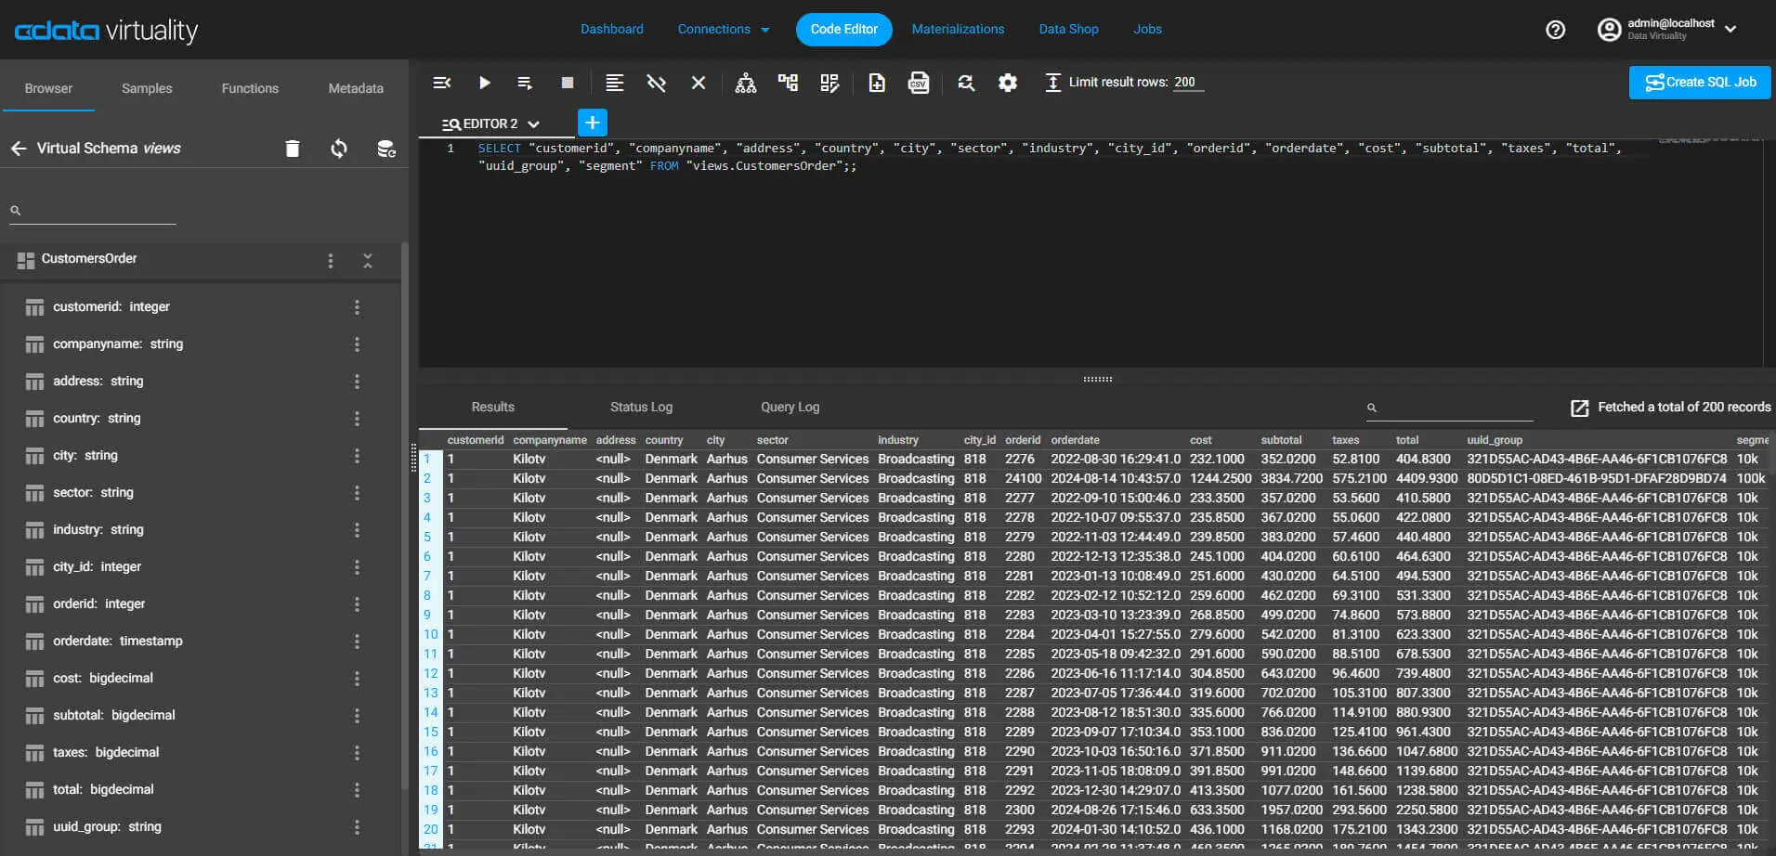Click the Create SQL Job button
The width and height of the screenshot is (1776, 856).
coord(1699,82)
